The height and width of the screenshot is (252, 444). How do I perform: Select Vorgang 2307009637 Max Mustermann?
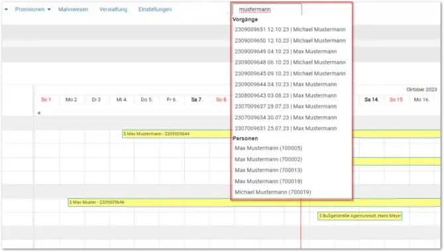pos(286,107)
